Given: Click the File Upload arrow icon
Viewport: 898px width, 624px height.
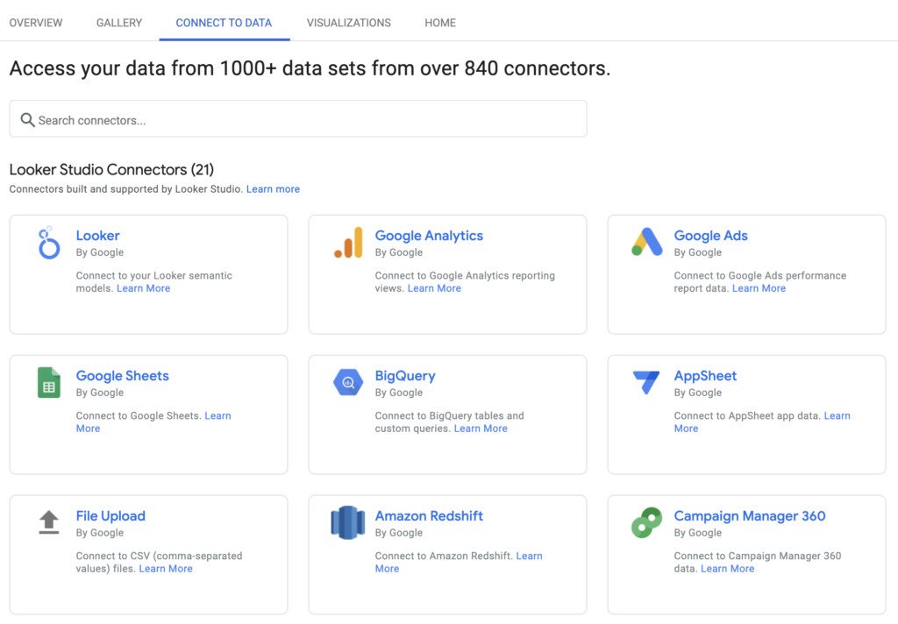Looking at the screenshot, I should coord(49,522).
